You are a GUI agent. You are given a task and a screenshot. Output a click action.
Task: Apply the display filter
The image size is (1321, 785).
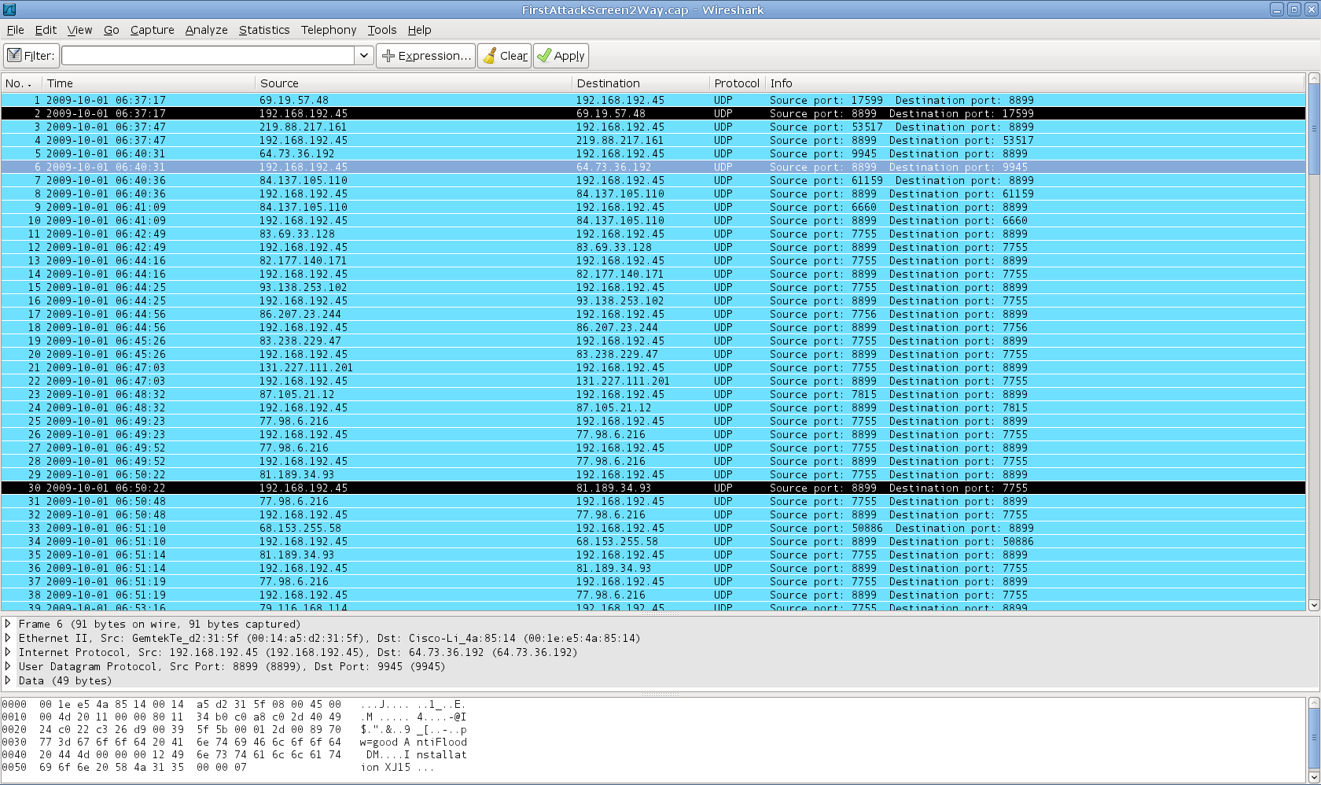click(561, 56)
